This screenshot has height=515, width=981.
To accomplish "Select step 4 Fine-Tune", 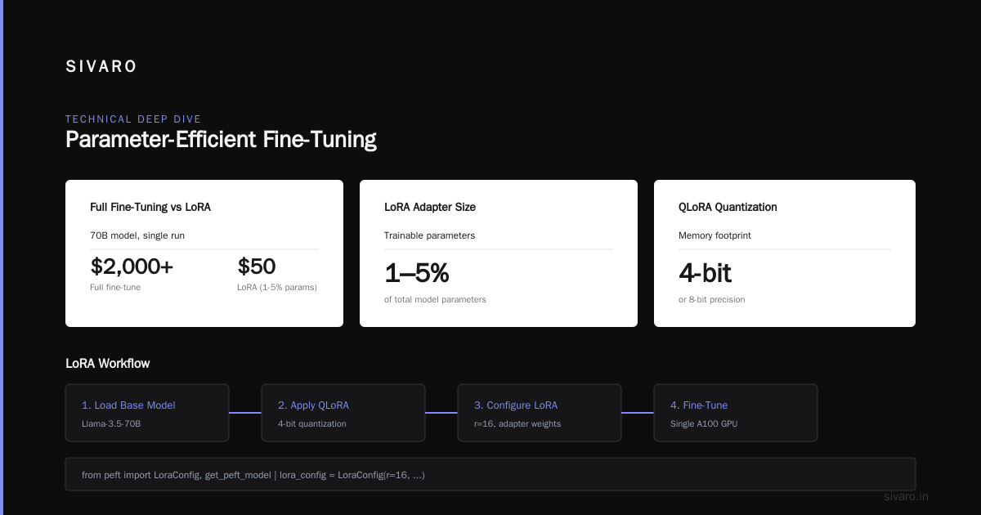I will [x=736, y=413].
